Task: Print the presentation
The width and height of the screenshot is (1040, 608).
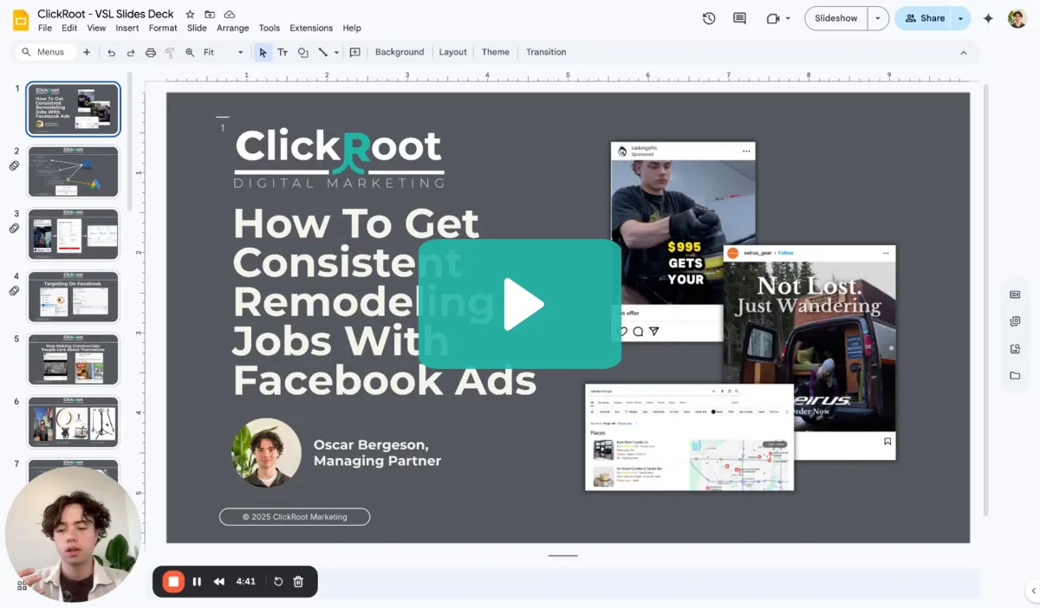Action: [151, 52]
